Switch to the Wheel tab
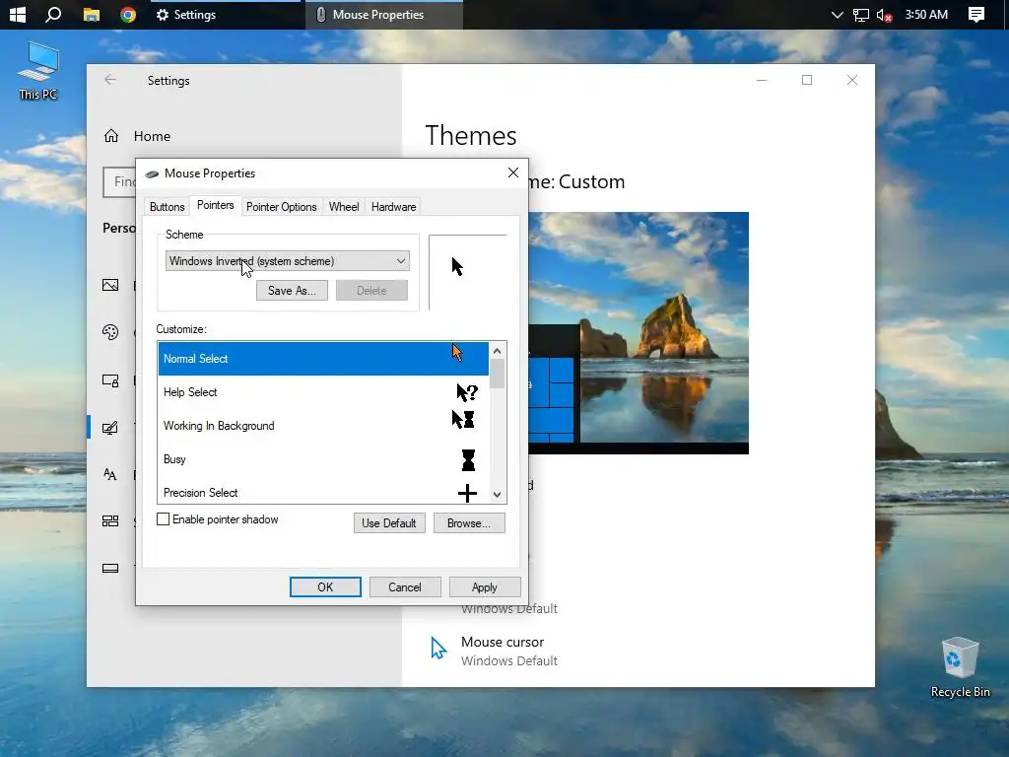 pyautogui.click(x=344, y=207)
